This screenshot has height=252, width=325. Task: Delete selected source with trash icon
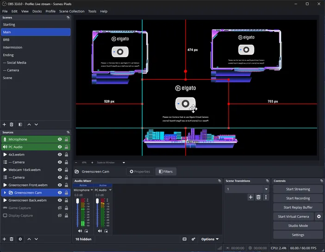pos(12,239)
